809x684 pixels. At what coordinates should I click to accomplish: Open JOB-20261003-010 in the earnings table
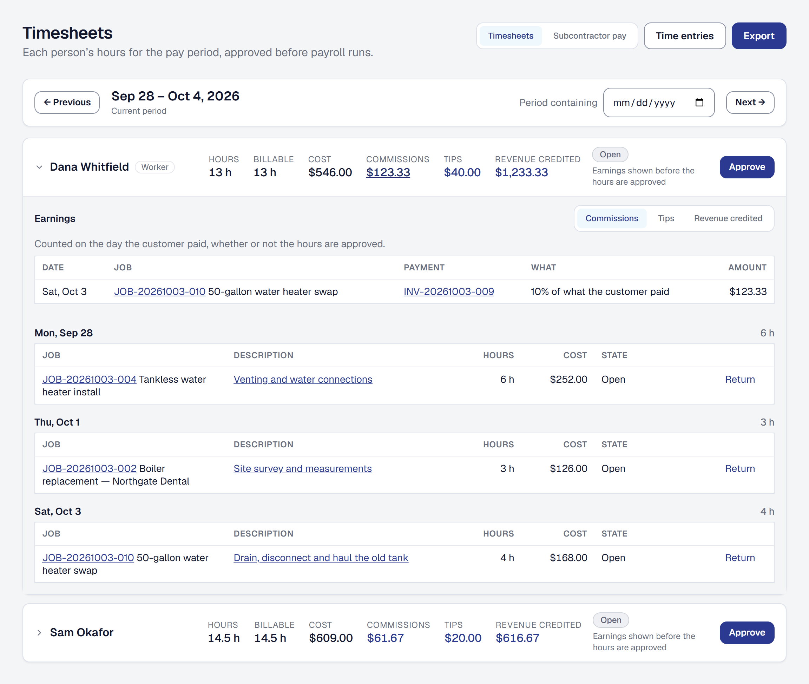pyautogui.click(x=159, y=291)
